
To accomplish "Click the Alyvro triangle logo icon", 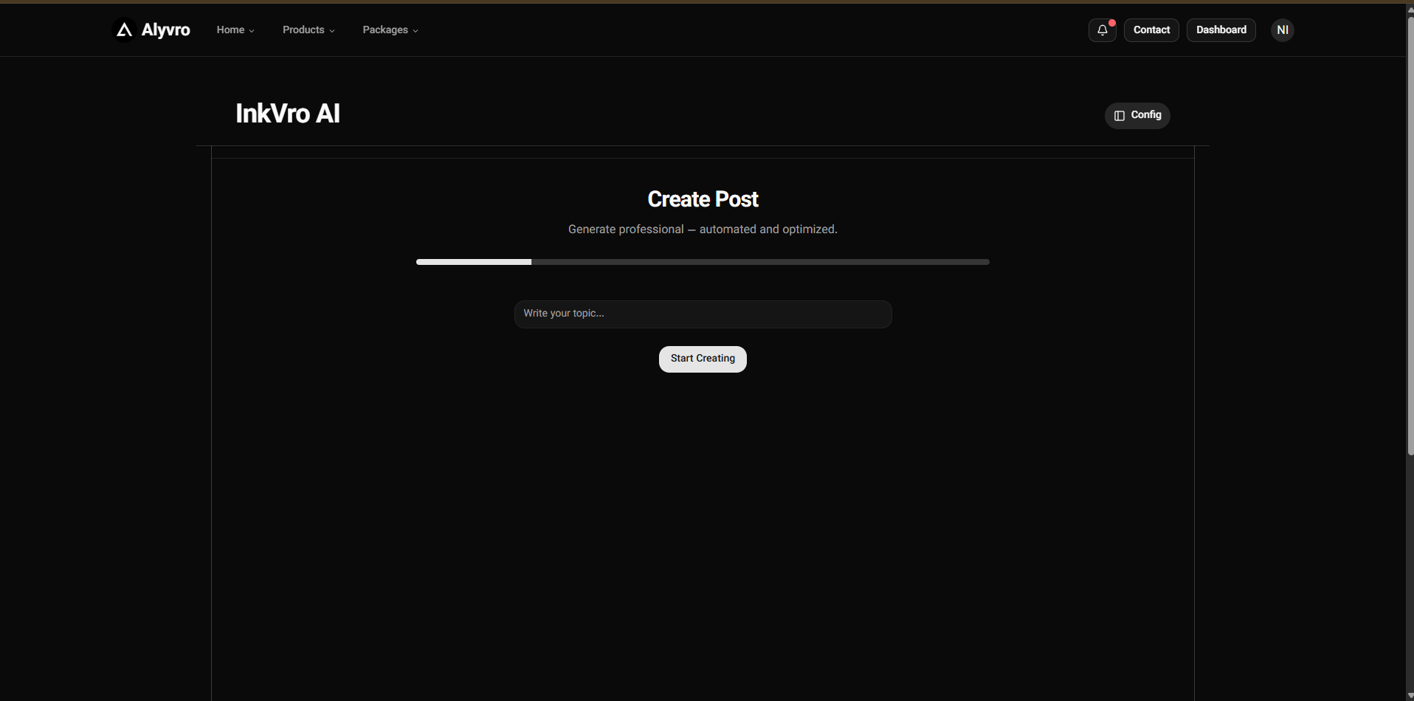I will coord(123,30).
